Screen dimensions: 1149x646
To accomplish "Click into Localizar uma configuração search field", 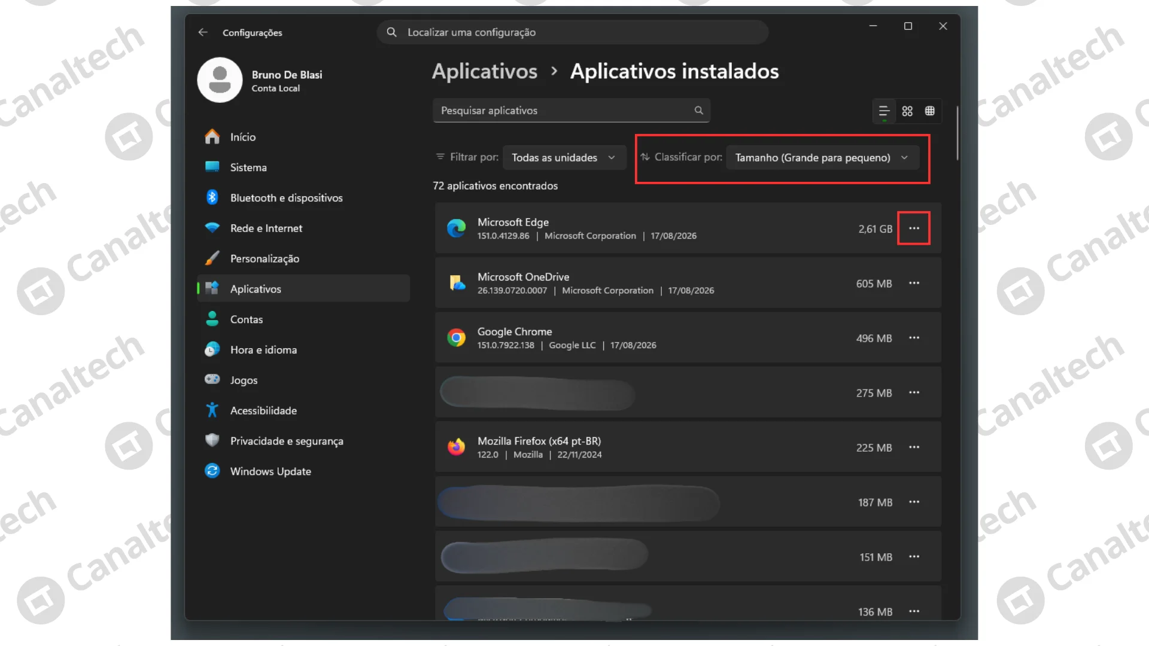I will click(x=573, y=32).
